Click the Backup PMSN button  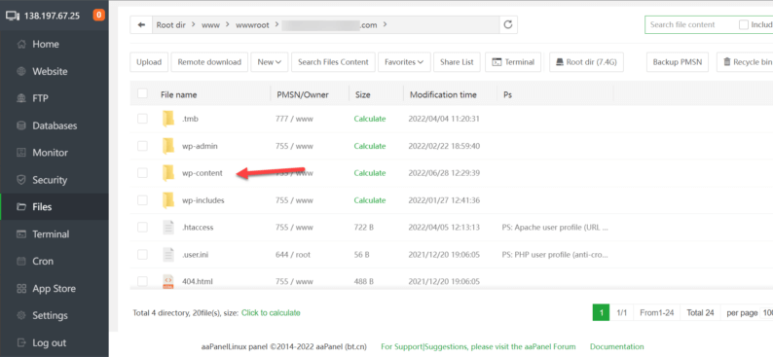678,62
